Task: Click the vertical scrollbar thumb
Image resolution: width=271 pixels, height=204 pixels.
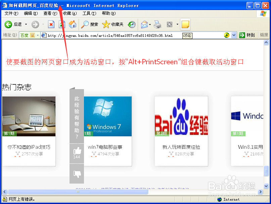Action: coord(266,171)
